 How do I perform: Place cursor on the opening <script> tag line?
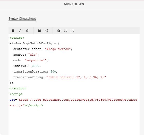[x=17, y=38]
